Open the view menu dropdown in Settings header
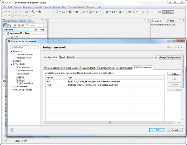The image size is (187, 145). tap(182, 47)
